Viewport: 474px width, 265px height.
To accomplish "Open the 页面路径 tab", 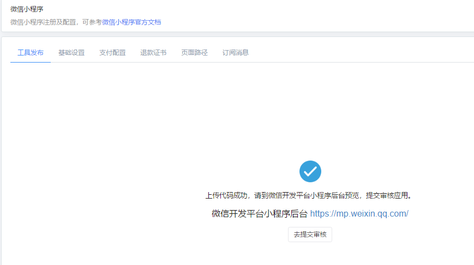I will (194, 52).
